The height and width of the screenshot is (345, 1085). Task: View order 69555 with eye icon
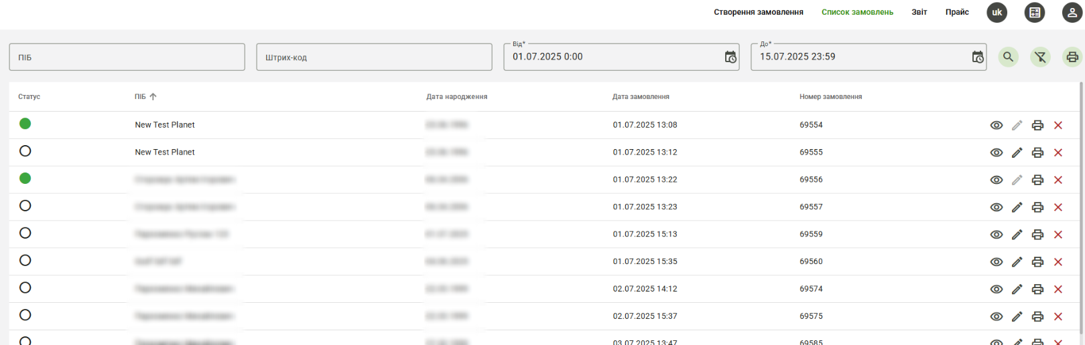click(x=997, y=152)
